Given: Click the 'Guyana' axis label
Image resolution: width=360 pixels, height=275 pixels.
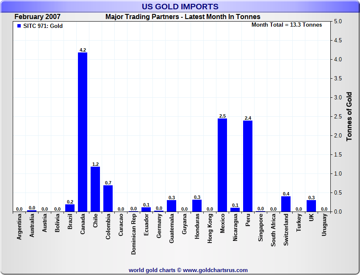Looking at the screenshot, I should (184, 224).
